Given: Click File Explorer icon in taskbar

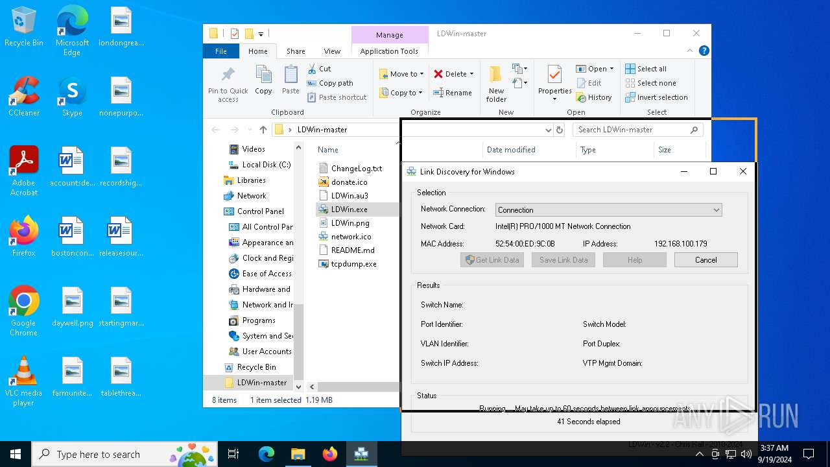Looking at the screenshot, I should point(298,454).
